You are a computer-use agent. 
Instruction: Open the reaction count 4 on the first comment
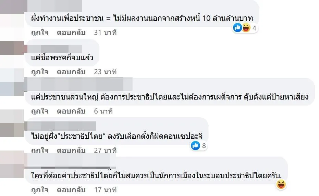click(x=254, y=28)
